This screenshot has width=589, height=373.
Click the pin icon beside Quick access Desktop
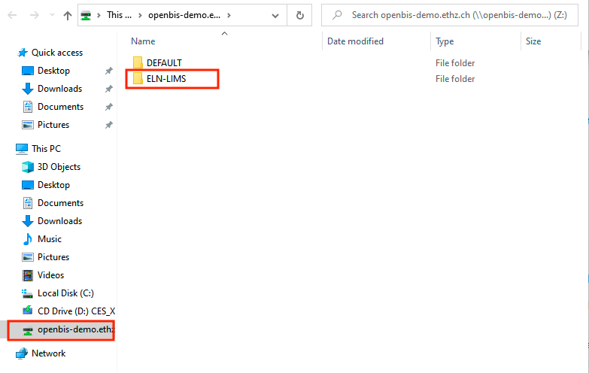click(x=108, y=71)
